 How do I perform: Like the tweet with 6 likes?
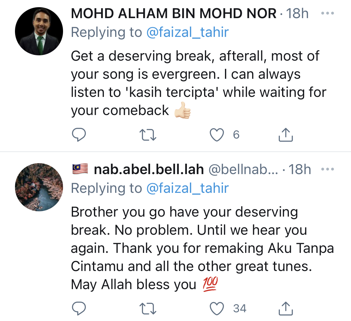(217, 135)
